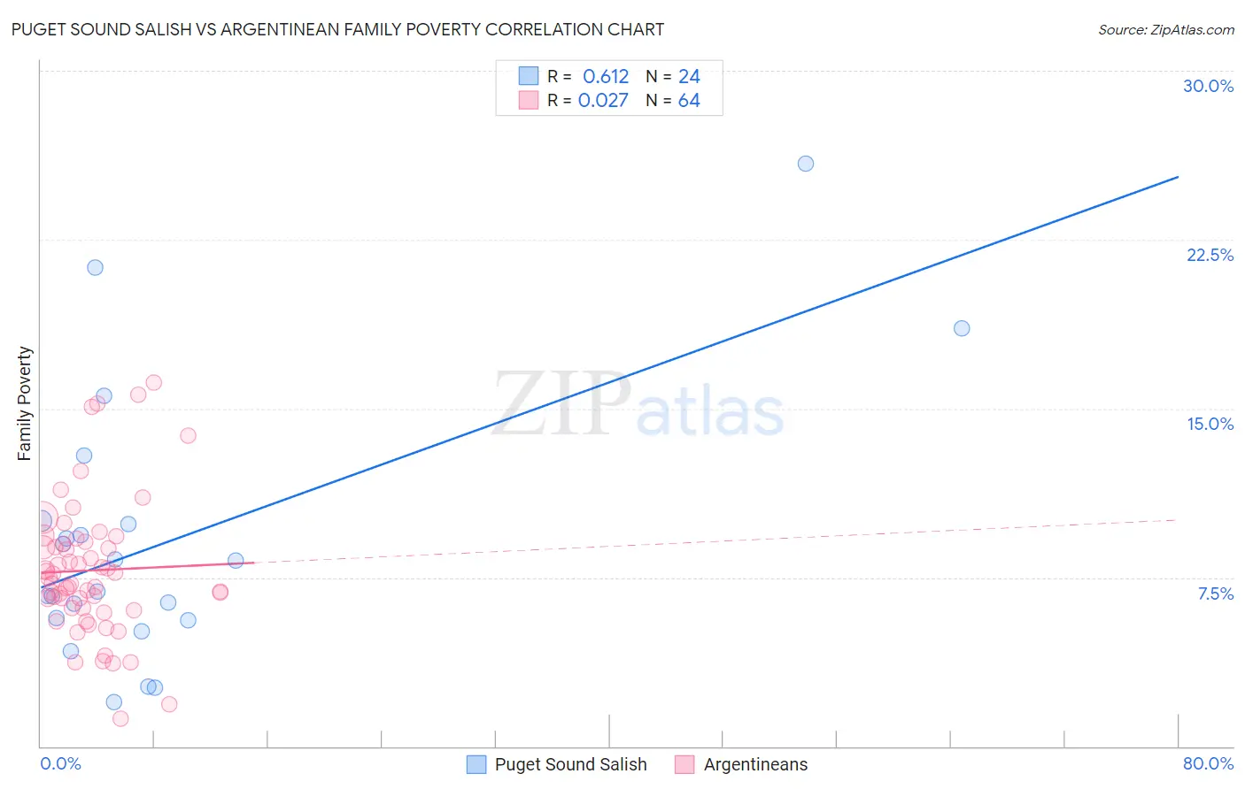
Task: Click the 80.0% x-axis label
Action: tap(1208, 763)
